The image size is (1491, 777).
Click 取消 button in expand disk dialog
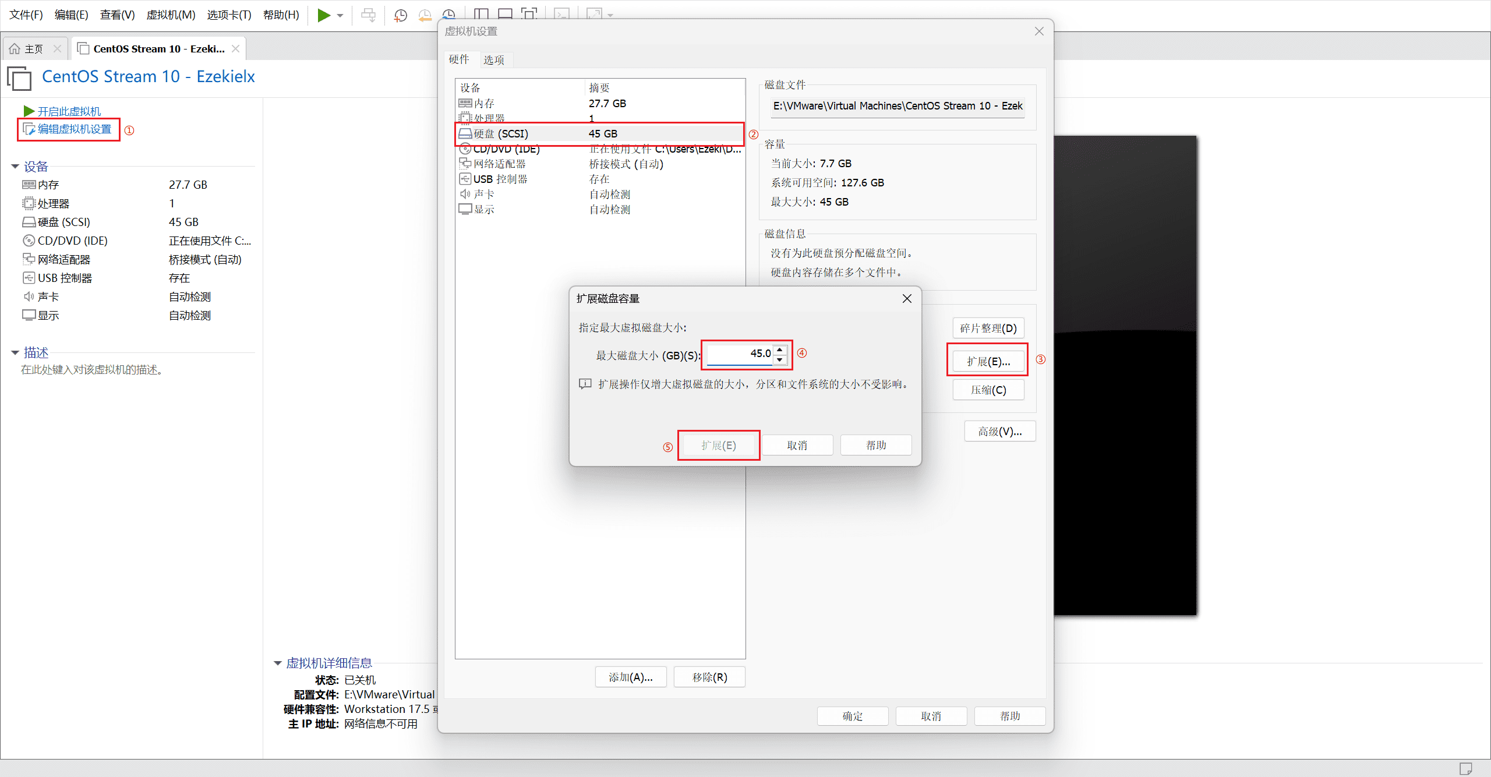[797, 446]
